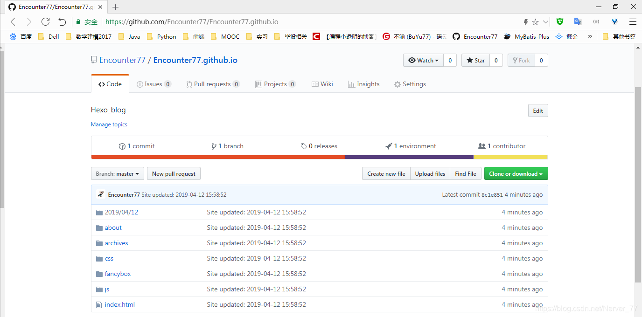Open the watchers count beside Watch
Image resolution: width=642 pixels, height=317 pixels.
[x=450, y=60]
